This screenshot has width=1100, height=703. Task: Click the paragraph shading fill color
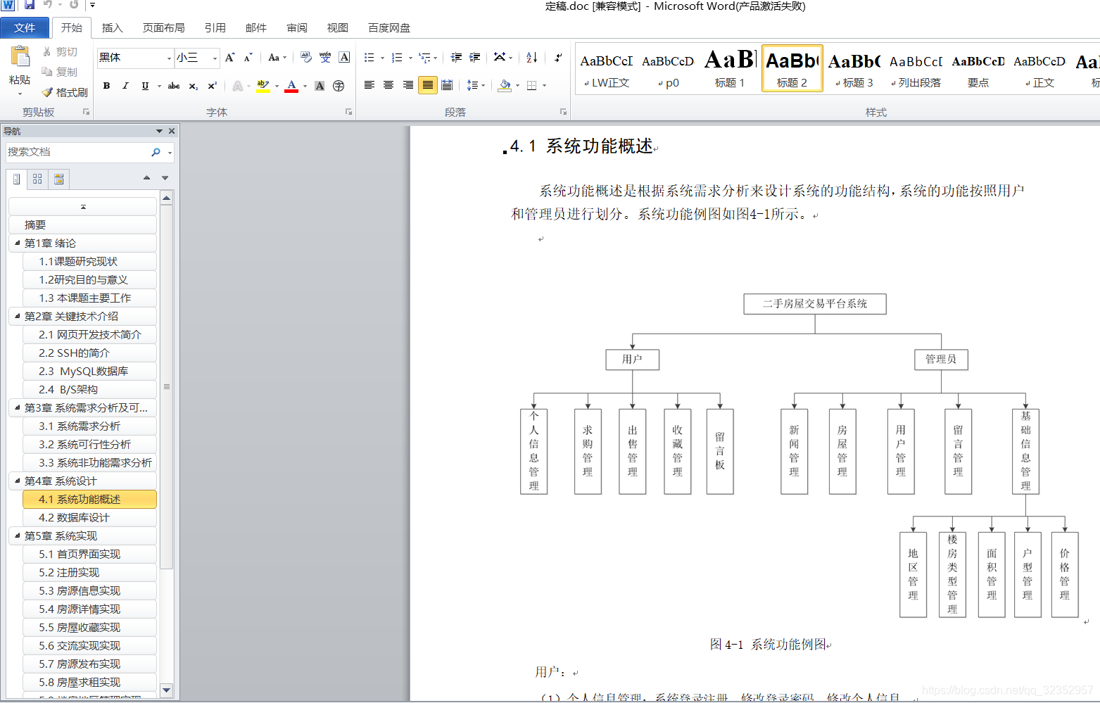click(505, 86)
